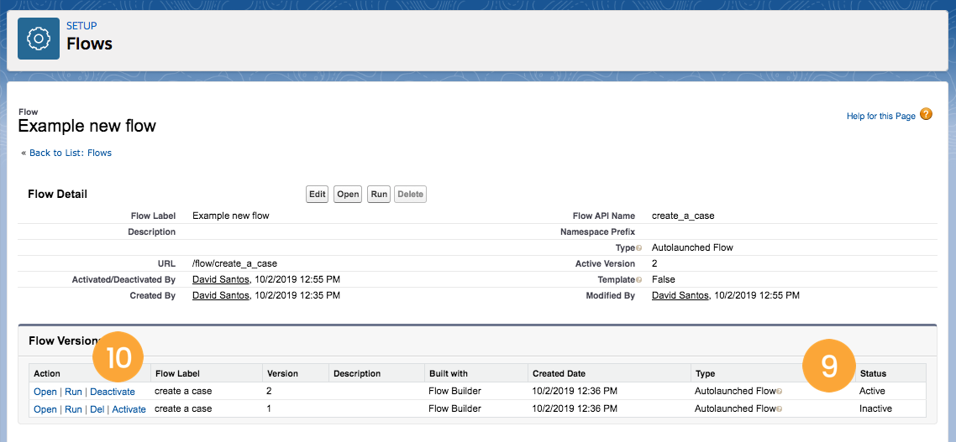Go back to List: Flows

click(70, 153)
